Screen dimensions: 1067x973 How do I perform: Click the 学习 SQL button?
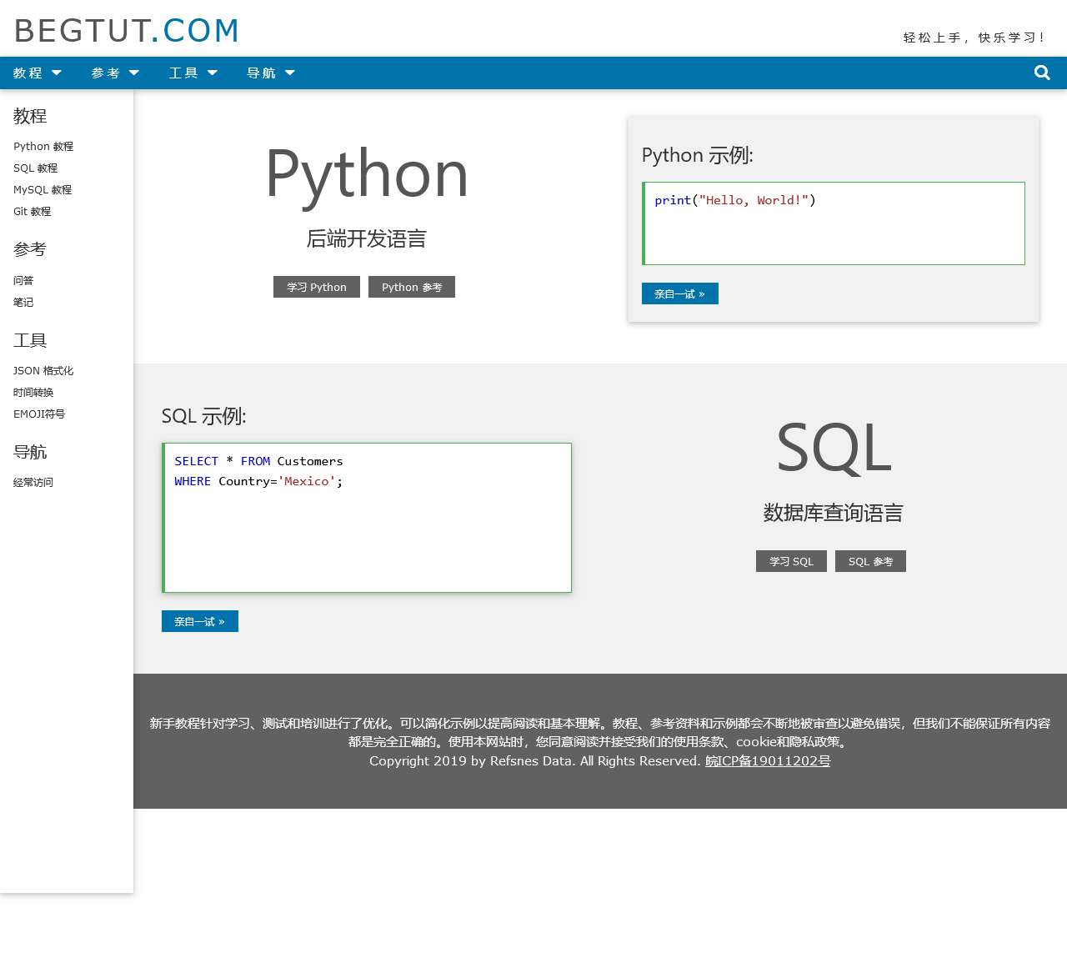(791, 561)
